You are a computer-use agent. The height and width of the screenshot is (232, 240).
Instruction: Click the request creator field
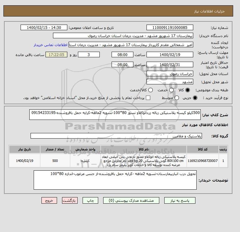pos(131,45)
